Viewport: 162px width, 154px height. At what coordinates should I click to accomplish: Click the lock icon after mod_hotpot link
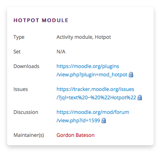pos(131,75)
